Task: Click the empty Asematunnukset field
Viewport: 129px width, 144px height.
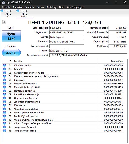Action: pos(67,46)
